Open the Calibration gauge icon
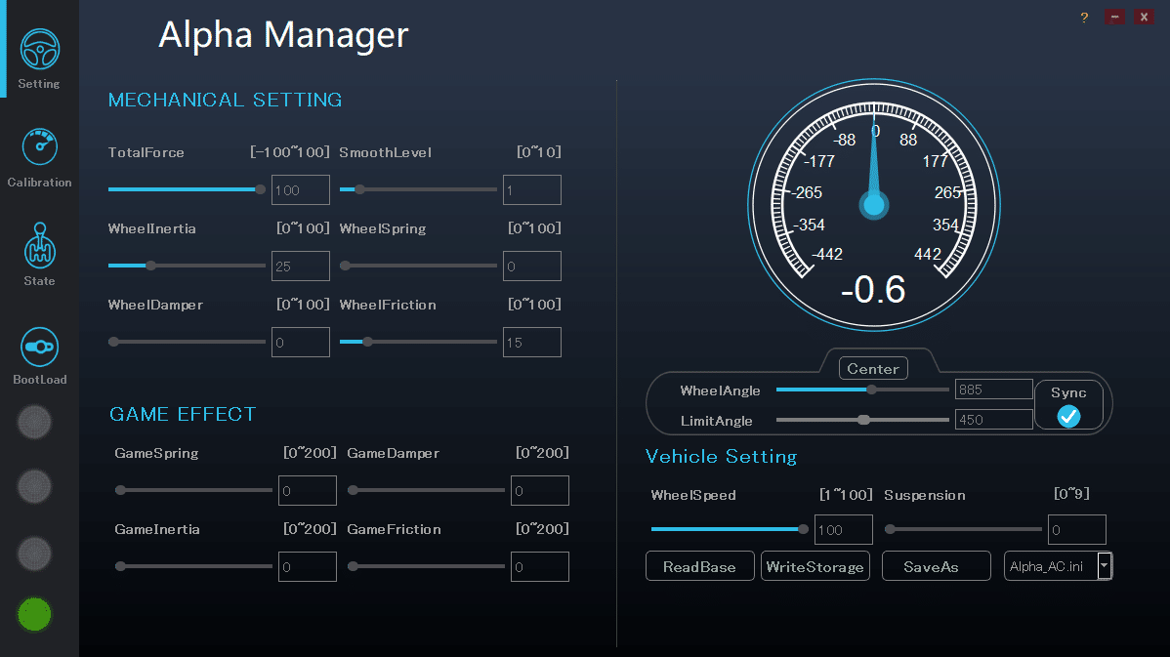This screenshot has width=1170, height=657. click(x=39, y=146)
